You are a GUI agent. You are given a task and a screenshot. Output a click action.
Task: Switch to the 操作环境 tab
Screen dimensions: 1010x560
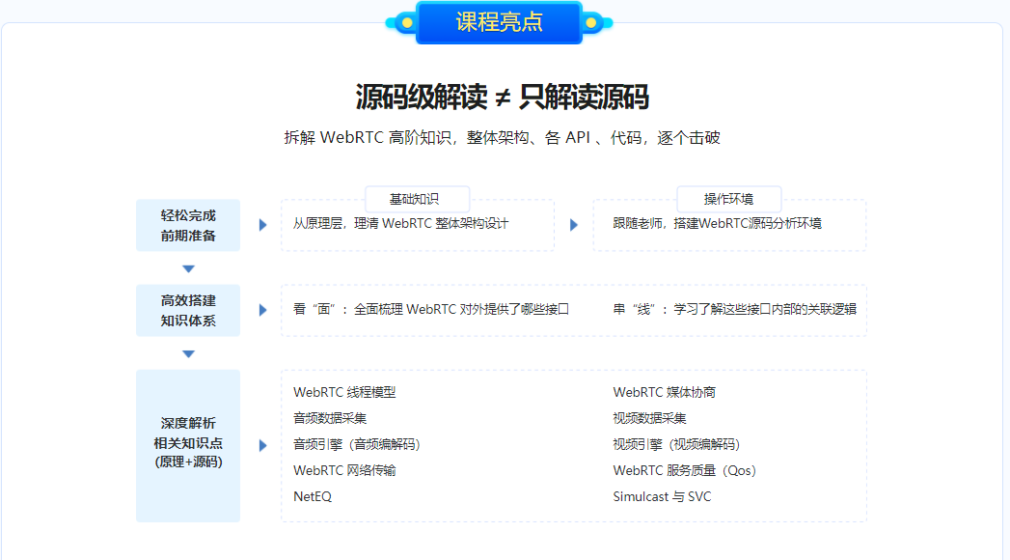[730, 199]
